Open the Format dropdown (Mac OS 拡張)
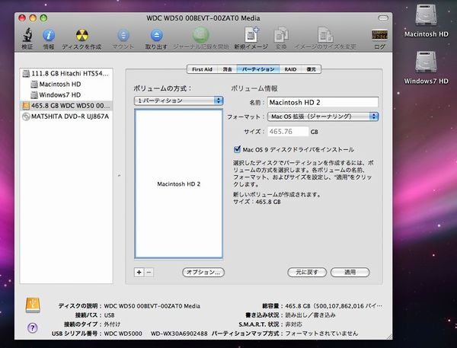This screenshot has height=348, width=457. [x=323, y=117]
